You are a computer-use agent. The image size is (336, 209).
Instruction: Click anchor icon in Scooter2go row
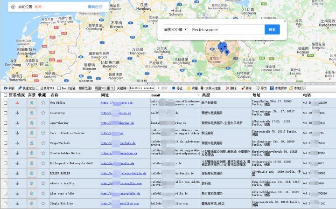(x=18, y=113)
